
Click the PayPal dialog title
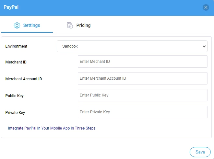pyautogui.click(x=11, y=7)
